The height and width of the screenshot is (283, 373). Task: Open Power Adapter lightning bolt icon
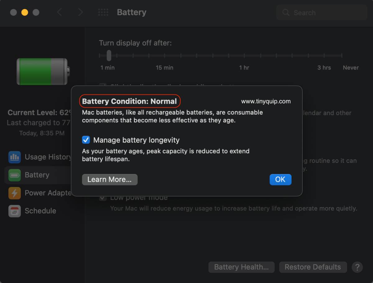[x=15, y=193]
